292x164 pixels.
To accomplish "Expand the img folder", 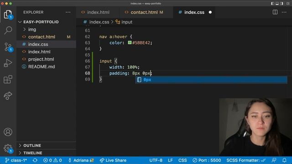I will pyautogui.click(x=32, y=29).
